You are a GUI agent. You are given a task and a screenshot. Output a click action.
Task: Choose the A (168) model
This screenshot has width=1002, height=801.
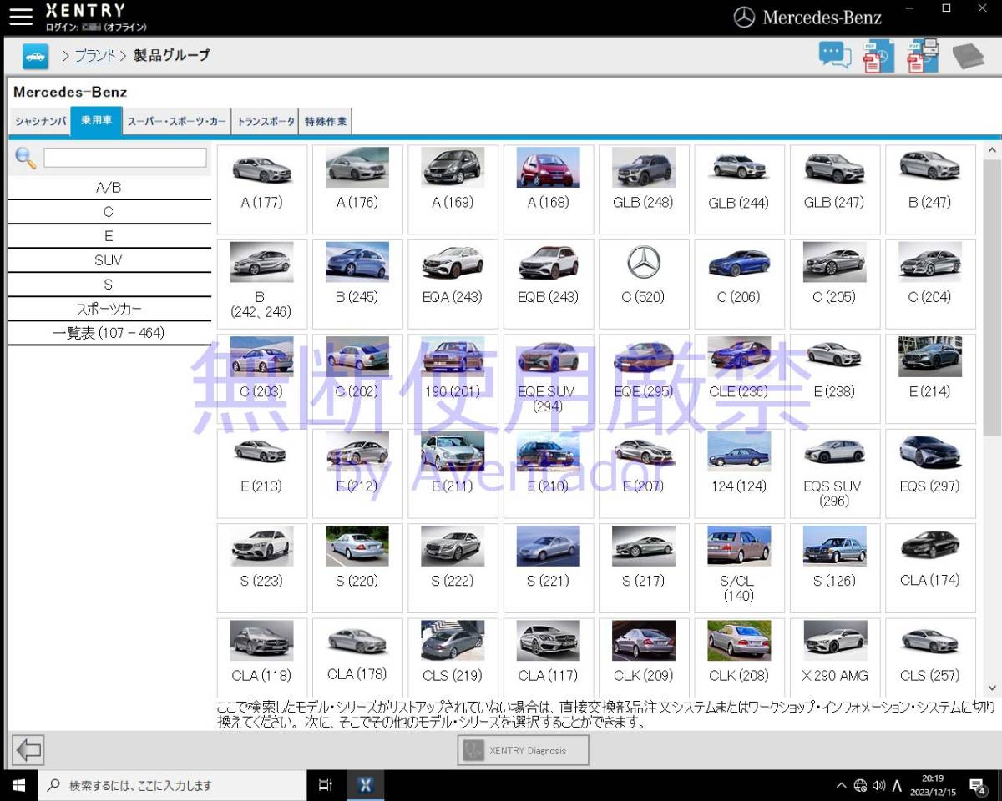[x=549, y=189]
